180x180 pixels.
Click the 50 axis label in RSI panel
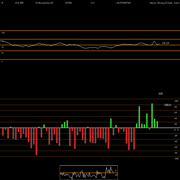click(3, 47)
